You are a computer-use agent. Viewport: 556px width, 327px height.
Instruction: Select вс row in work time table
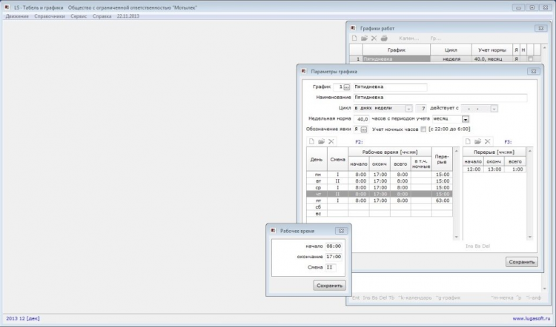(380, 213)
